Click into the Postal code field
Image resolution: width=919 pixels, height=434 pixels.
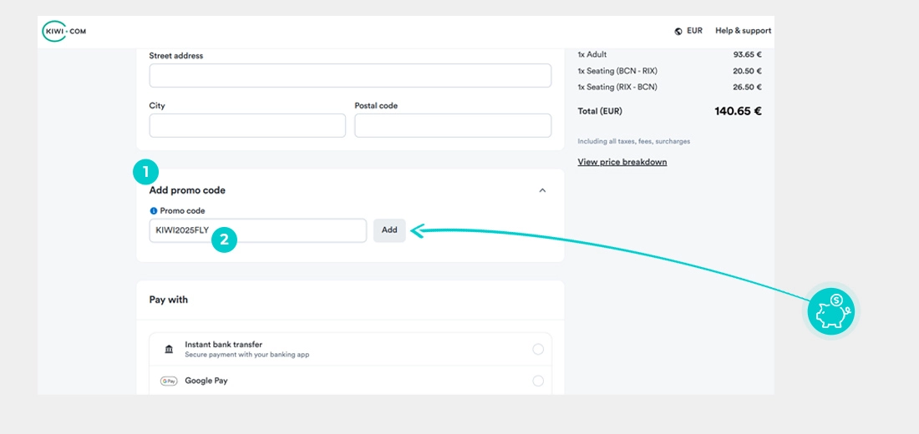[x=453, y=126]
